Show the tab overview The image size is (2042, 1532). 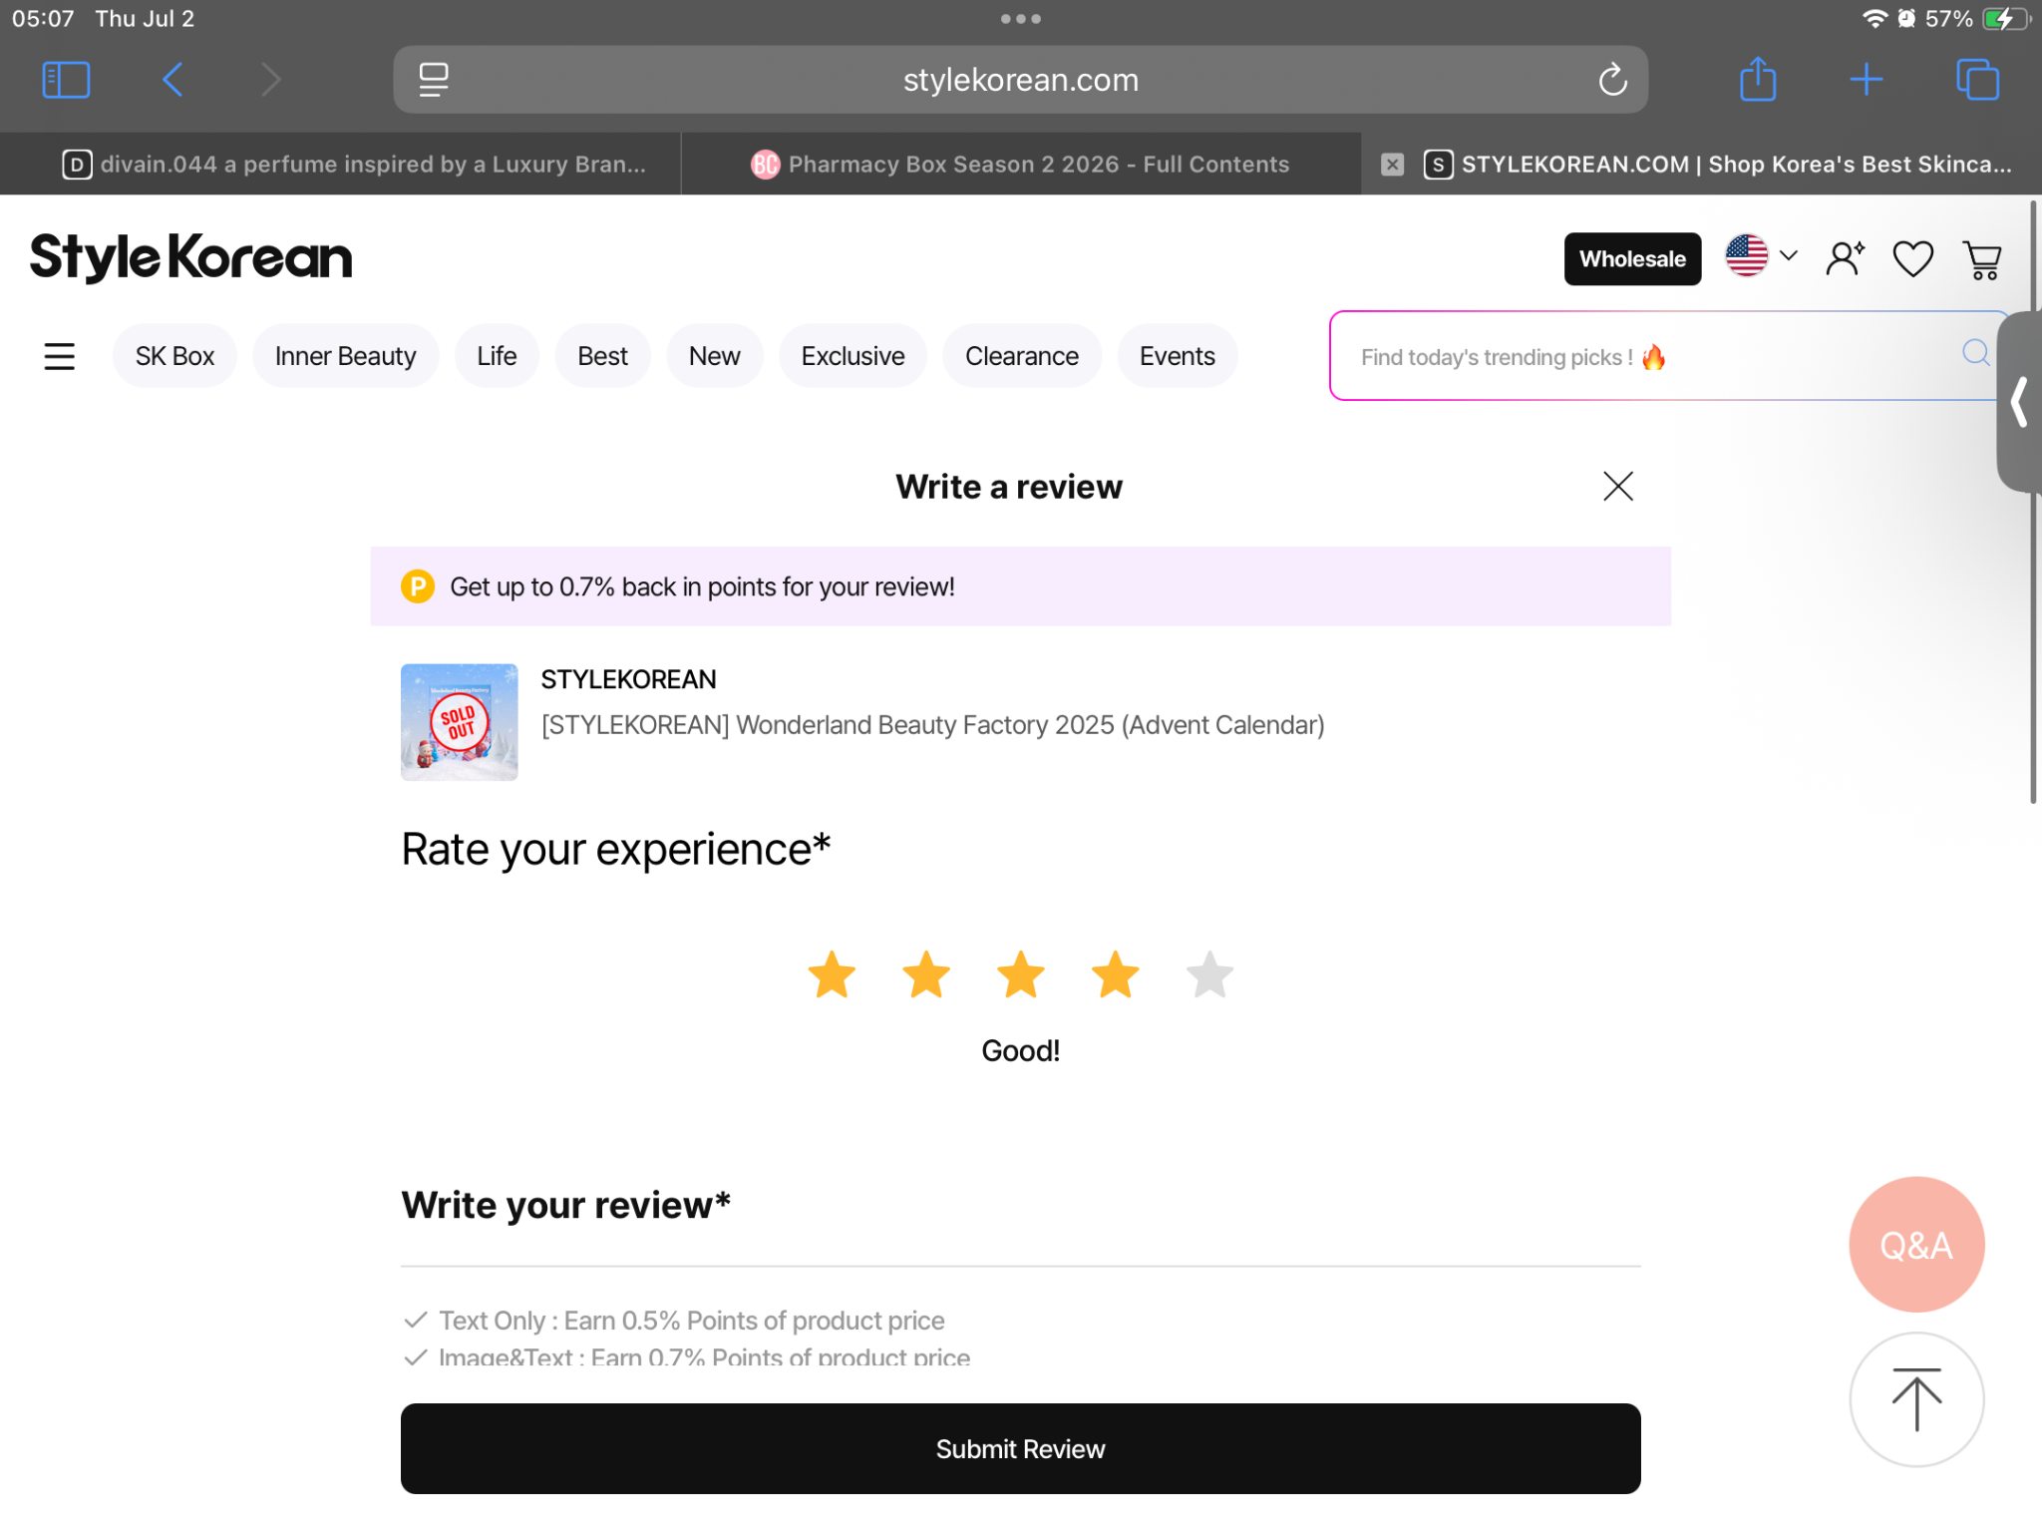pyautogui.click(x=1977, y=80)
